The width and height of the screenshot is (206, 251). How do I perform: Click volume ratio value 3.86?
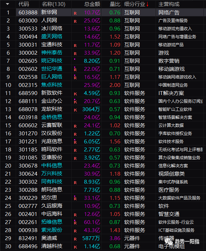click(115, 238)
